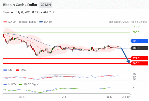Click the green MACD Signal legend swatch
This screenshot has width=149, height=101.
20,85
